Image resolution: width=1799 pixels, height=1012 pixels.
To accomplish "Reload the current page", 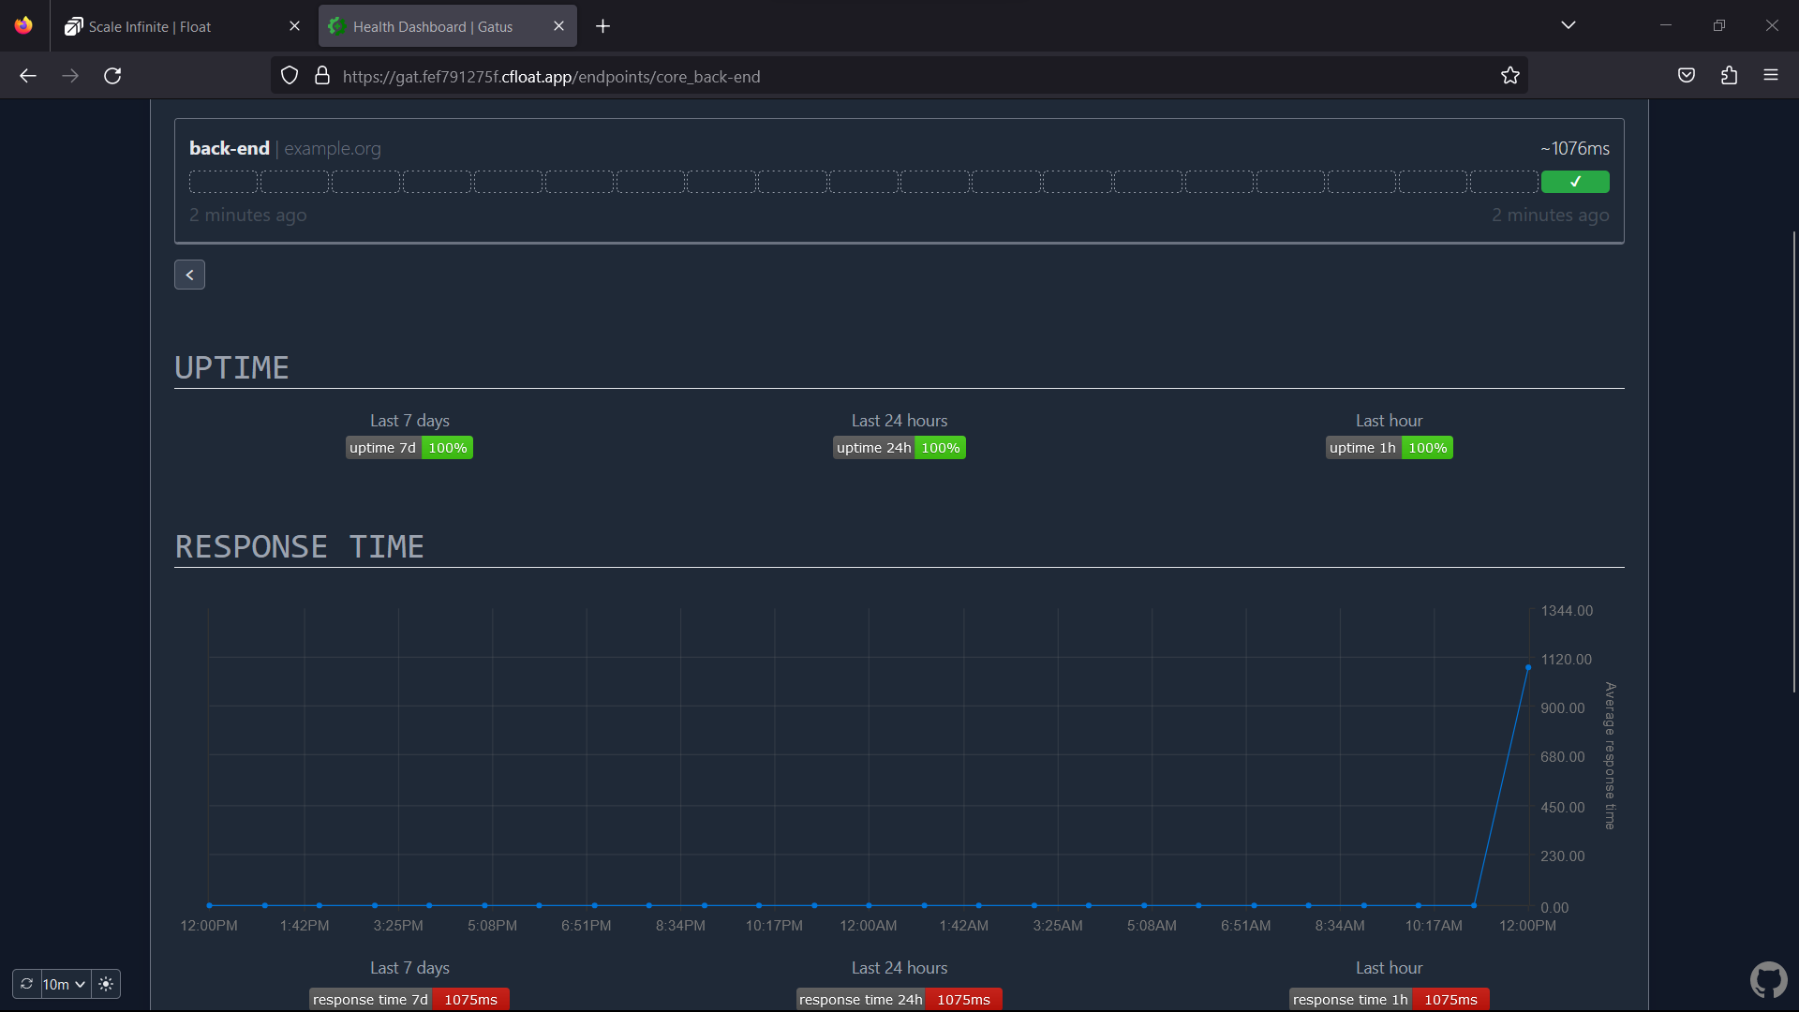I will pos(112,76).
